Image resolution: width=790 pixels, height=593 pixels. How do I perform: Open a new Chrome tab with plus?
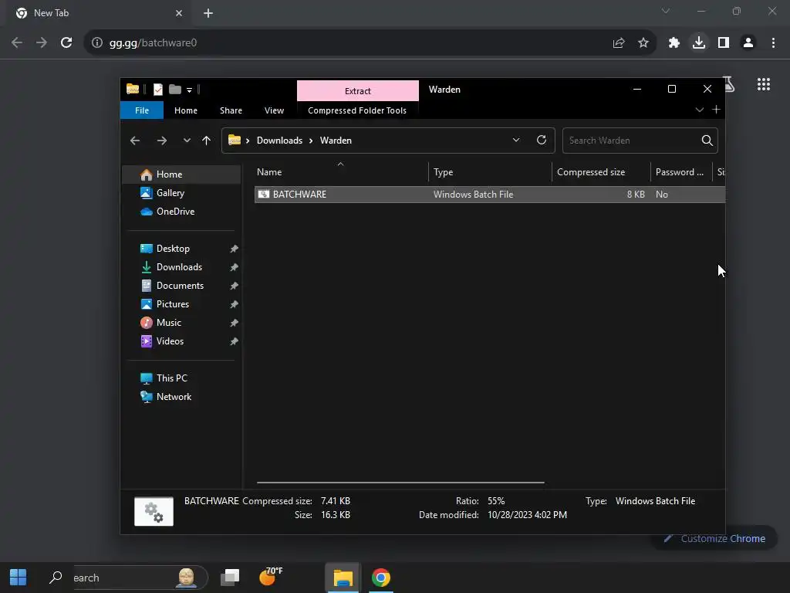208,13
